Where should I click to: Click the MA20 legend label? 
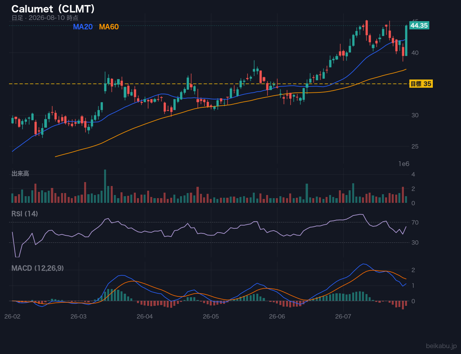pos(83,27)
